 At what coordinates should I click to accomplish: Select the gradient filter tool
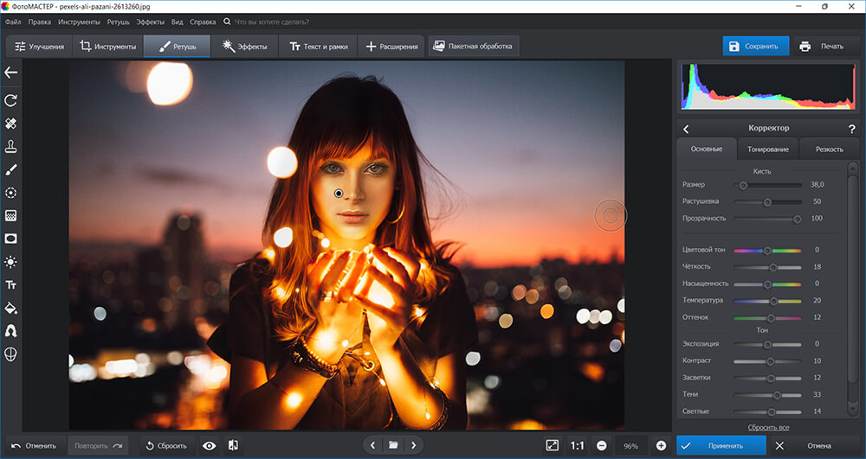(x=10, y=215)
